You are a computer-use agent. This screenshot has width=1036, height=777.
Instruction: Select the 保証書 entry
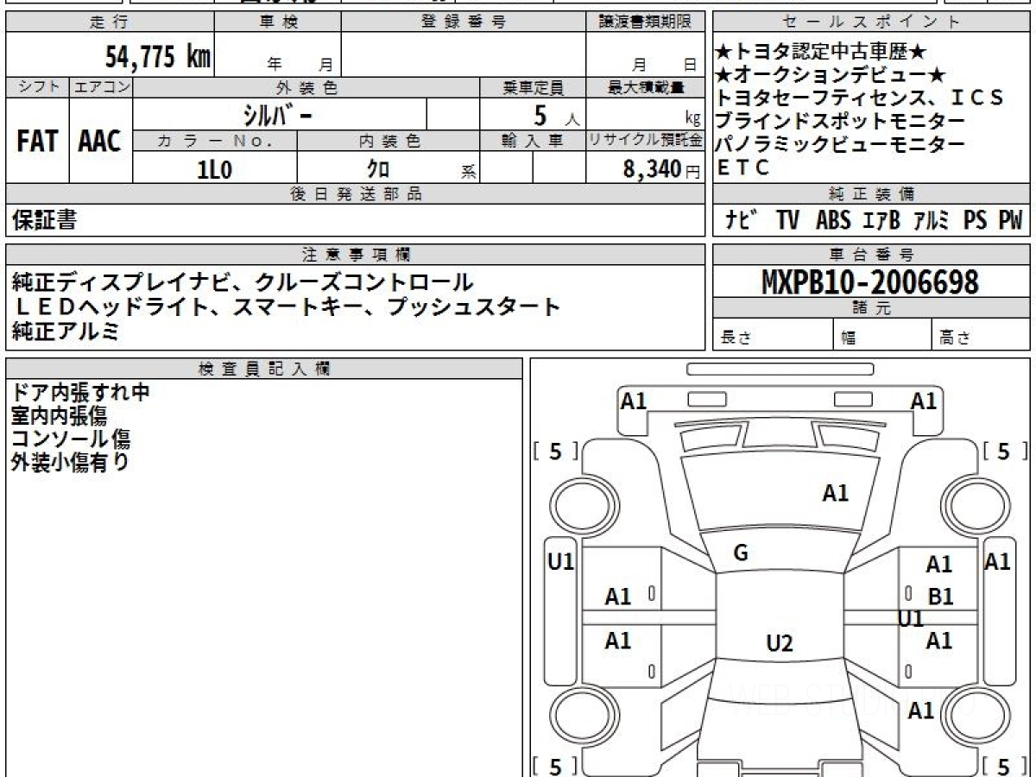(x=44, y=221)
